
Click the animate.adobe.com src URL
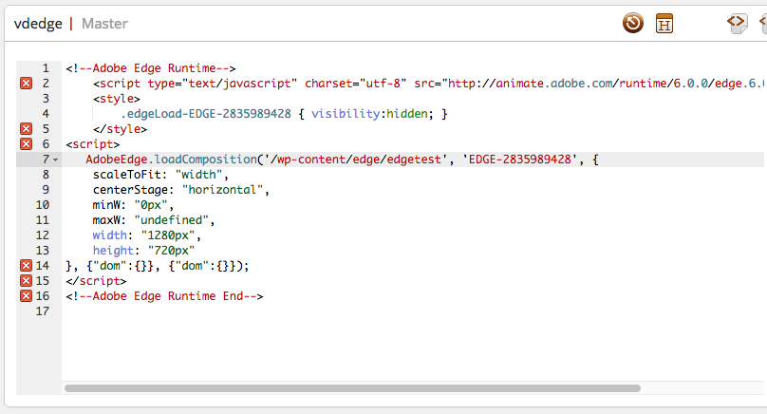607,84
